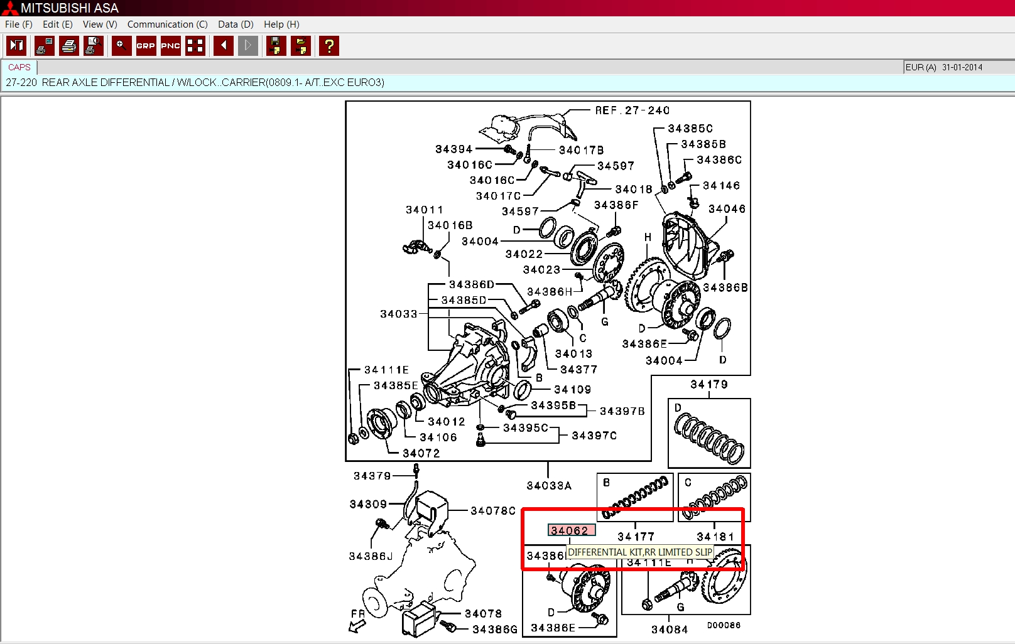
Task: Open print preview from the toolbar
Action: click(x=94, y=46)
